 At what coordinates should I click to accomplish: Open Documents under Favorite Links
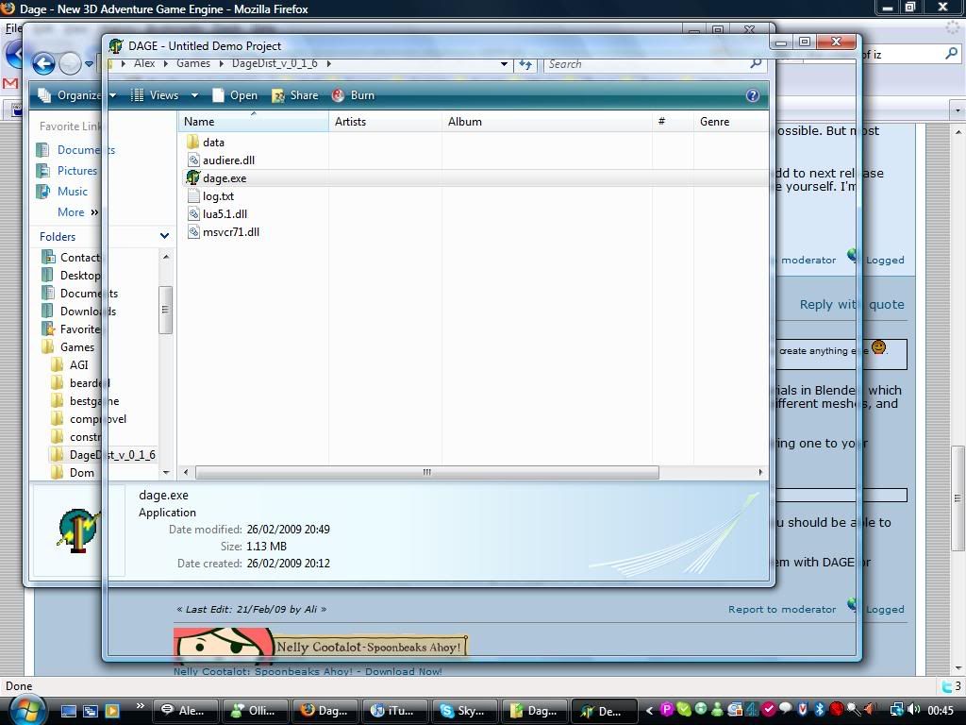(x=86, y=150)
